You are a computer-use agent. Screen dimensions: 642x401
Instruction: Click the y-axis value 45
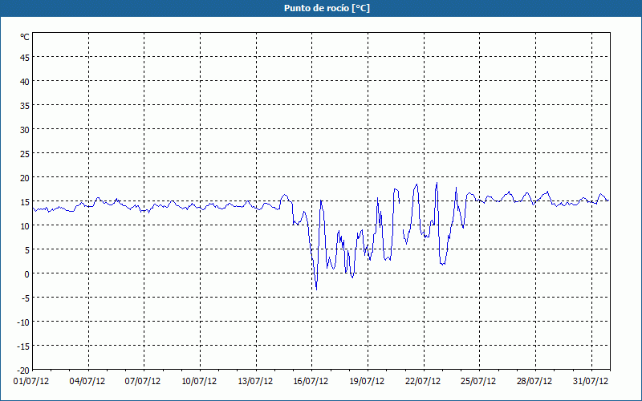25,58
